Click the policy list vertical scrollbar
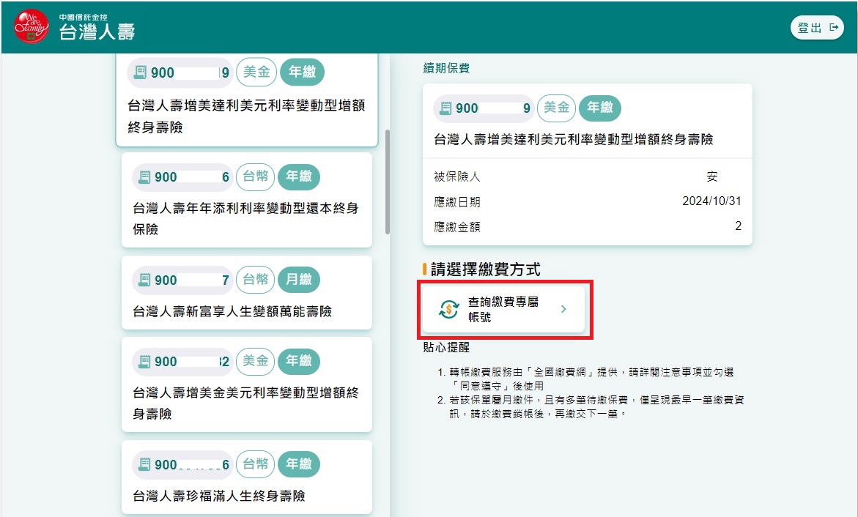Image resolution: width=858 pixels, height=517 pixels. (388, 182)
